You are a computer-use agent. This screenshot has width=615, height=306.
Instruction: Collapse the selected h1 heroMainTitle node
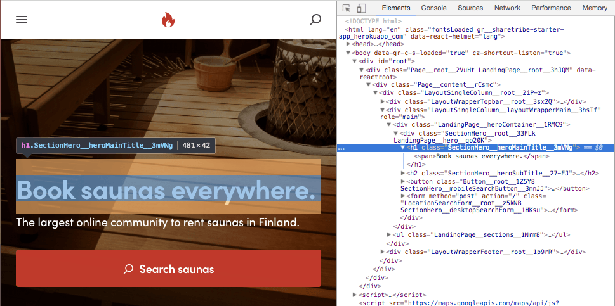tap(403, 148)
